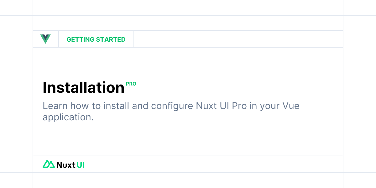
Task: Open the GETTING STARTED section label
Action: tap(96, 39)
